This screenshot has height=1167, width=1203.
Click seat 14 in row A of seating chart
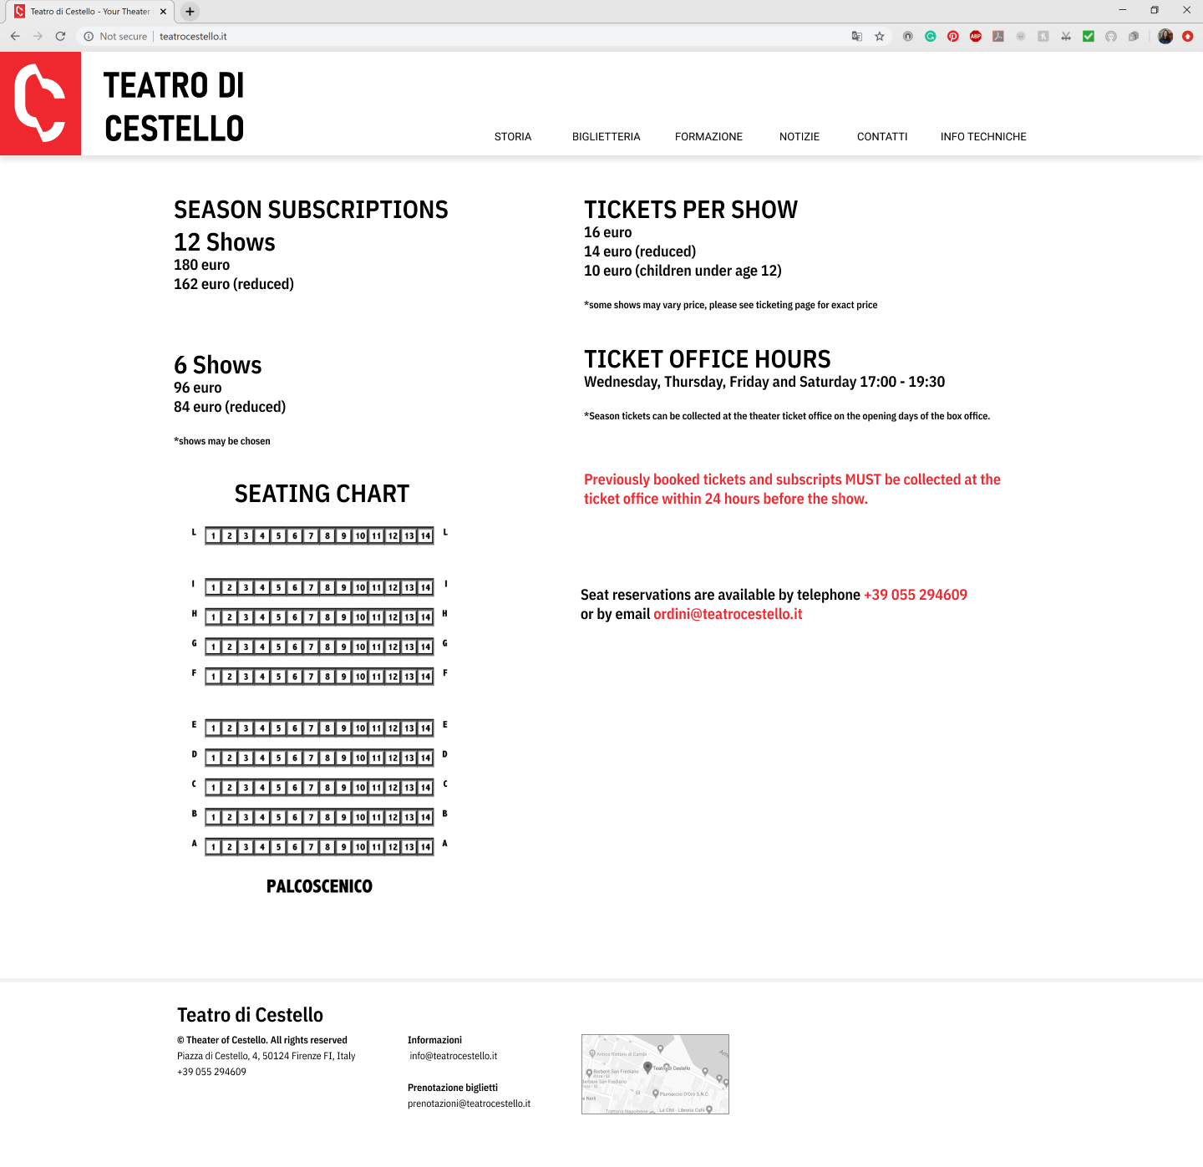[x=426, y=847]
